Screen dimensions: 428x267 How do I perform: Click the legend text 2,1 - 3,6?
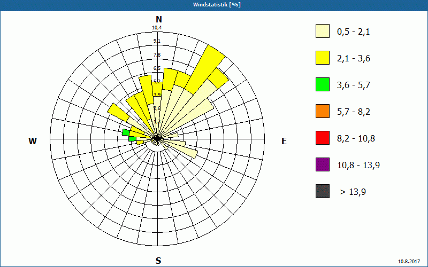pyautogui.click(x=354, y=59)
